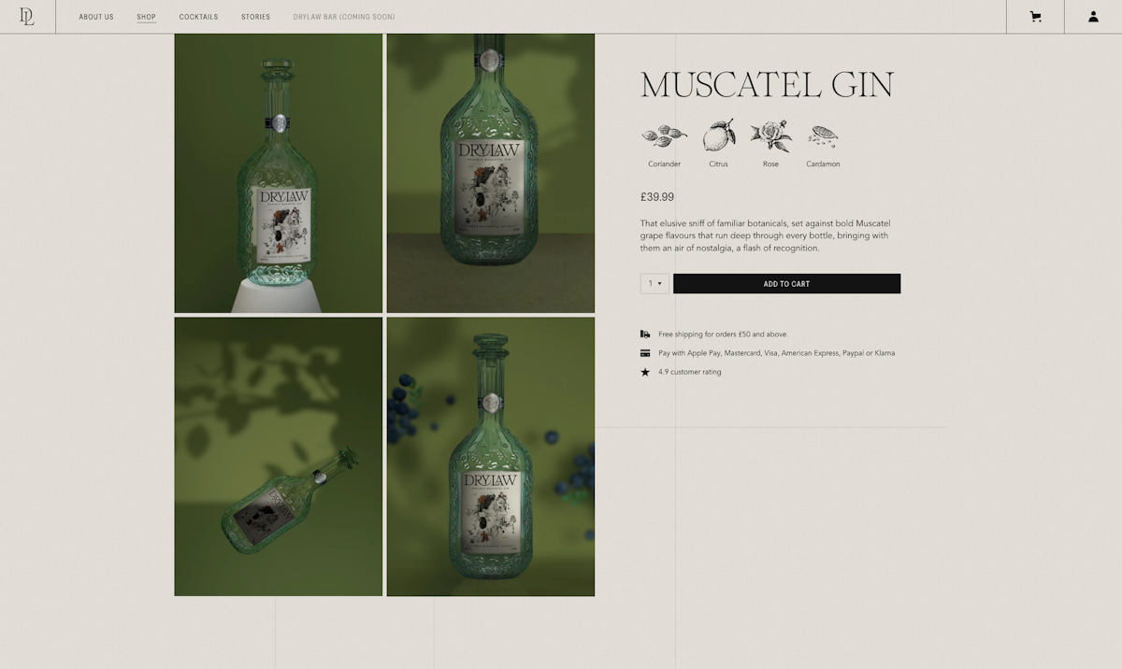Open the shopping cart icon
Image resolution: width=1122 pixels, height=669 pixels.
[x=1035, y=17]
